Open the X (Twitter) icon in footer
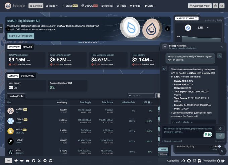 point(39,161)
